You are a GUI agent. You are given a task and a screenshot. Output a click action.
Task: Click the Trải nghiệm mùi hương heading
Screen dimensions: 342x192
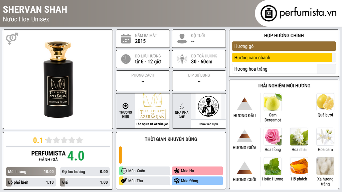pyautogui.click(x=284, y=86)
